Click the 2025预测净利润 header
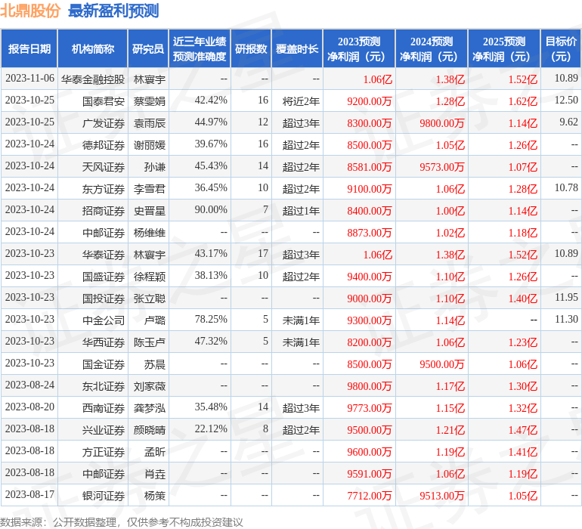Image resolution: width=582 pixels, height=529 pixels. tap(504, 48)
